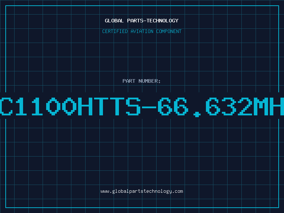284x213 pixels.
Task: Open the www.globalpartstechnology.com link
Action: pos(142,191)
